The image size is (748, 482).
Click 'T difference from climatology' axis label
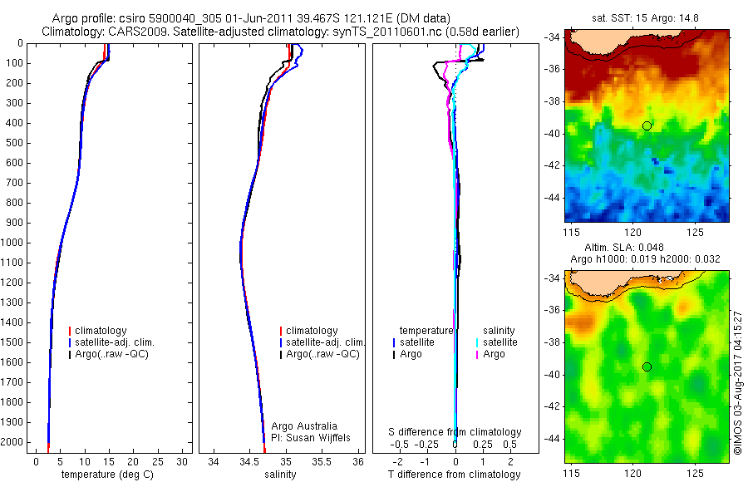pyautogui.click(x=454, y=475)
